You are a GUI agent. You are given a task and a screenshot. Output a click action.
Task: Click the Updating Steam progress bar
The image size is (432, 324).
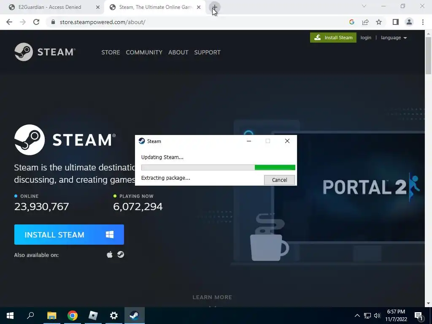click(218, 167)
